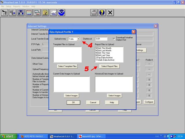Screen dimensions: 185x139
Task: Click the IT language indicator in tray
Action: 165,136
